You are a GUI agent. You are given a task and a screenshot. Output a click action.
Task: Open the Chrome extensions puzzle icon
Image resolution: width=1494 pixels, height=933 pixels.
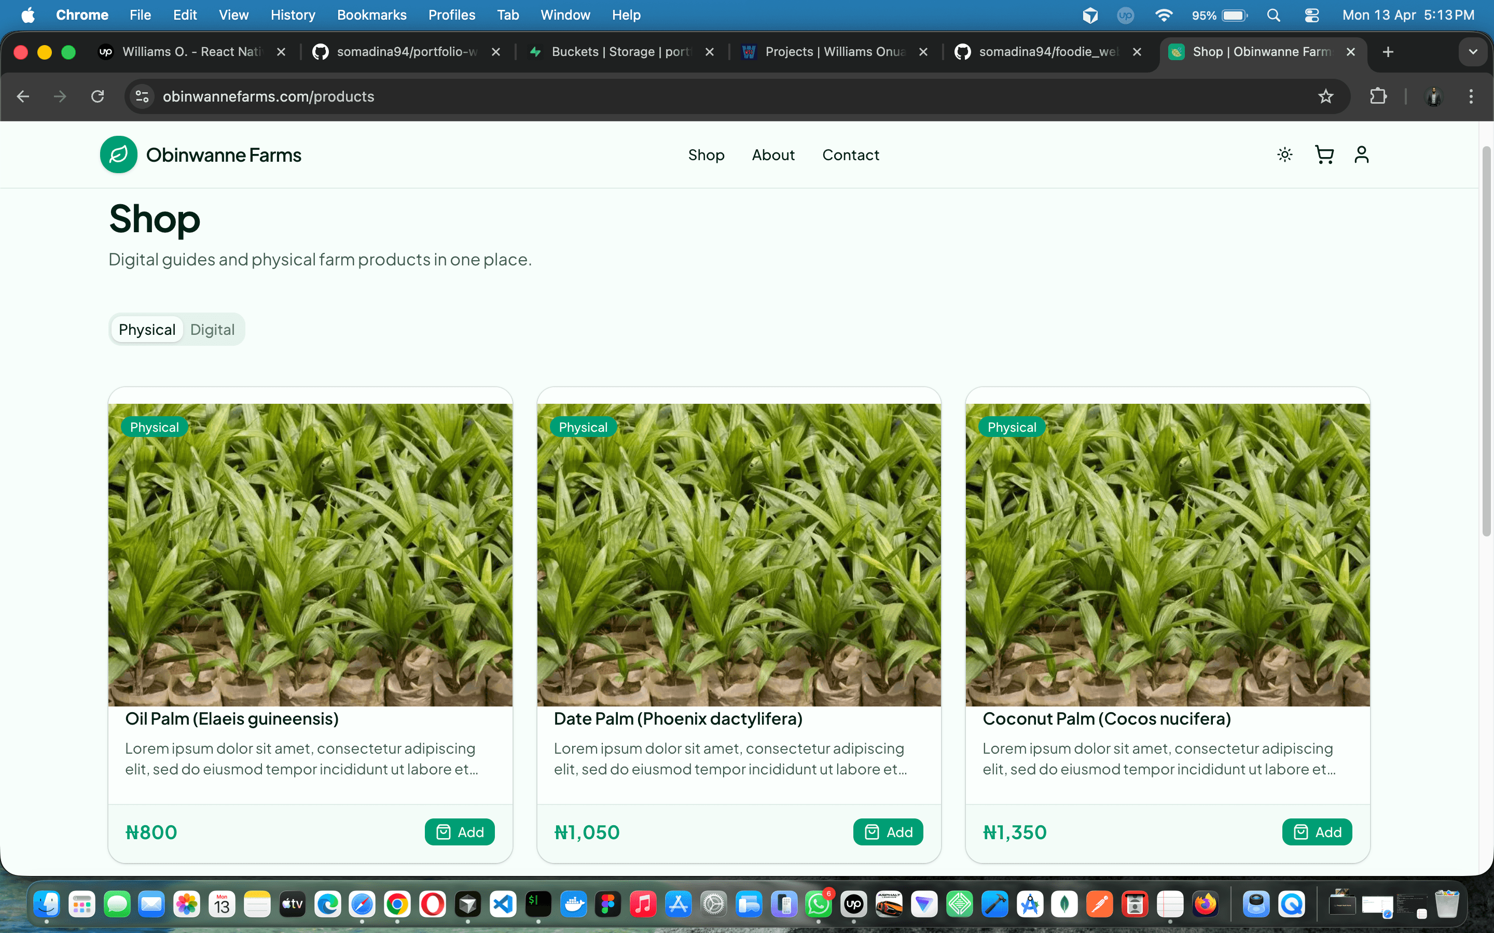point(1378,96)
